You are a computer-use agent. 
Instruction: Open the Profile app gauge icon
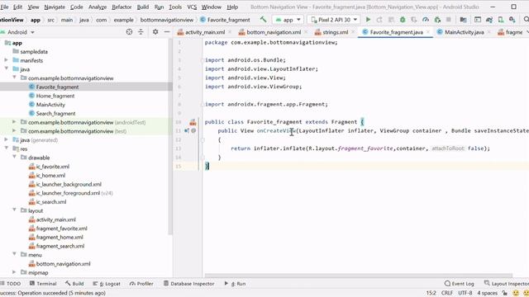[x=426, y=20]
